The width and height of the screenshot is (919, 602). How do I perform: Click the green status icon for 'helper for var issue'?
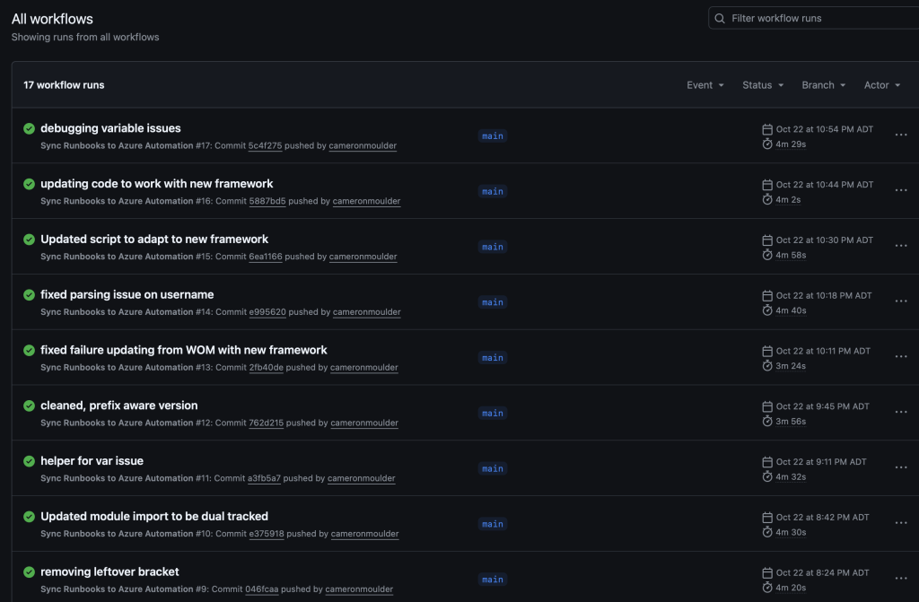[x=30, y=461]
